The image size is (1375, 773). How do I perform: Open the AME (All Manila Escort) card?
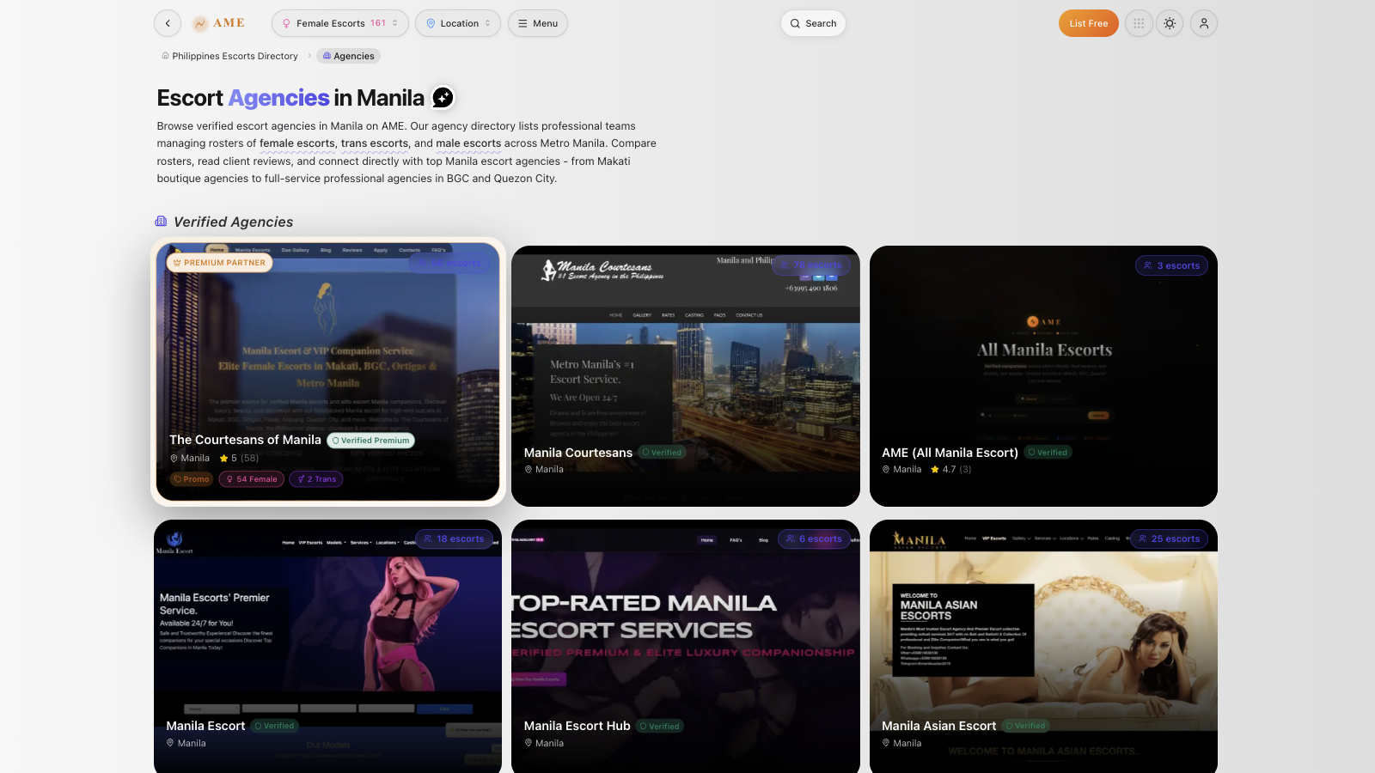pyautogui.click(x=1043, y=376)
